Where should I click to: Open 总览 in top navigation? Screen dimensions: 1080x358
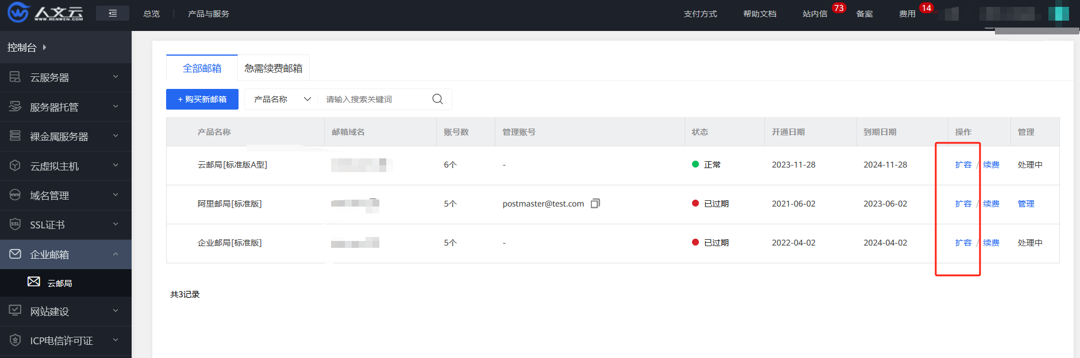pos(152,14)
